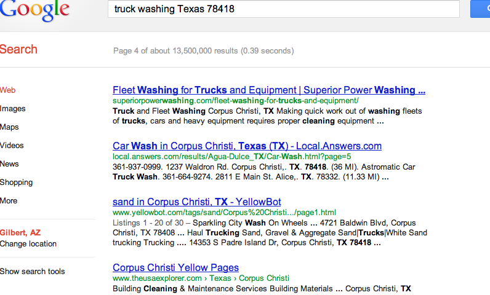Switch to Videos results
The height and width of the screenshot is (295, 490).
click(12, 146)
